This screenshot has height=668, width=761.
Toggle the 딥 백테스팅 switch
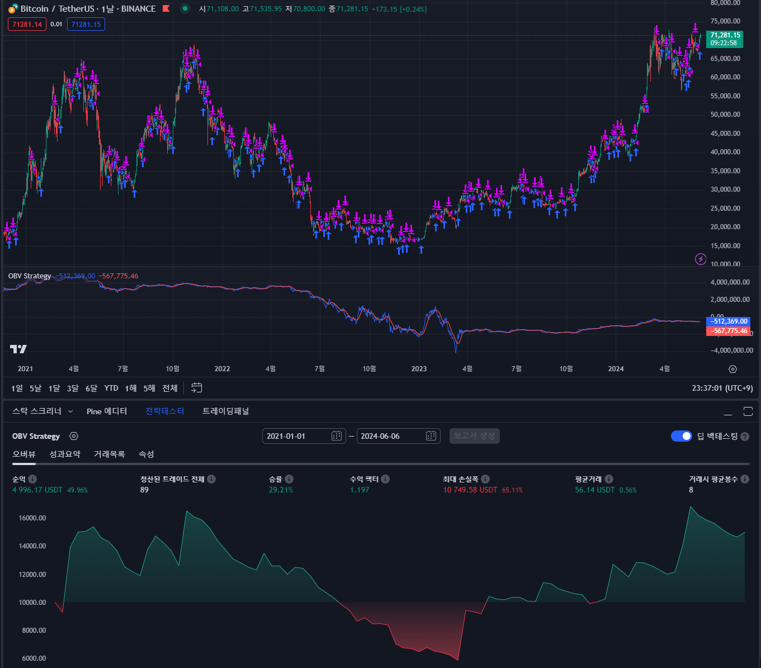pyautogui.click(x=682, y=436)
